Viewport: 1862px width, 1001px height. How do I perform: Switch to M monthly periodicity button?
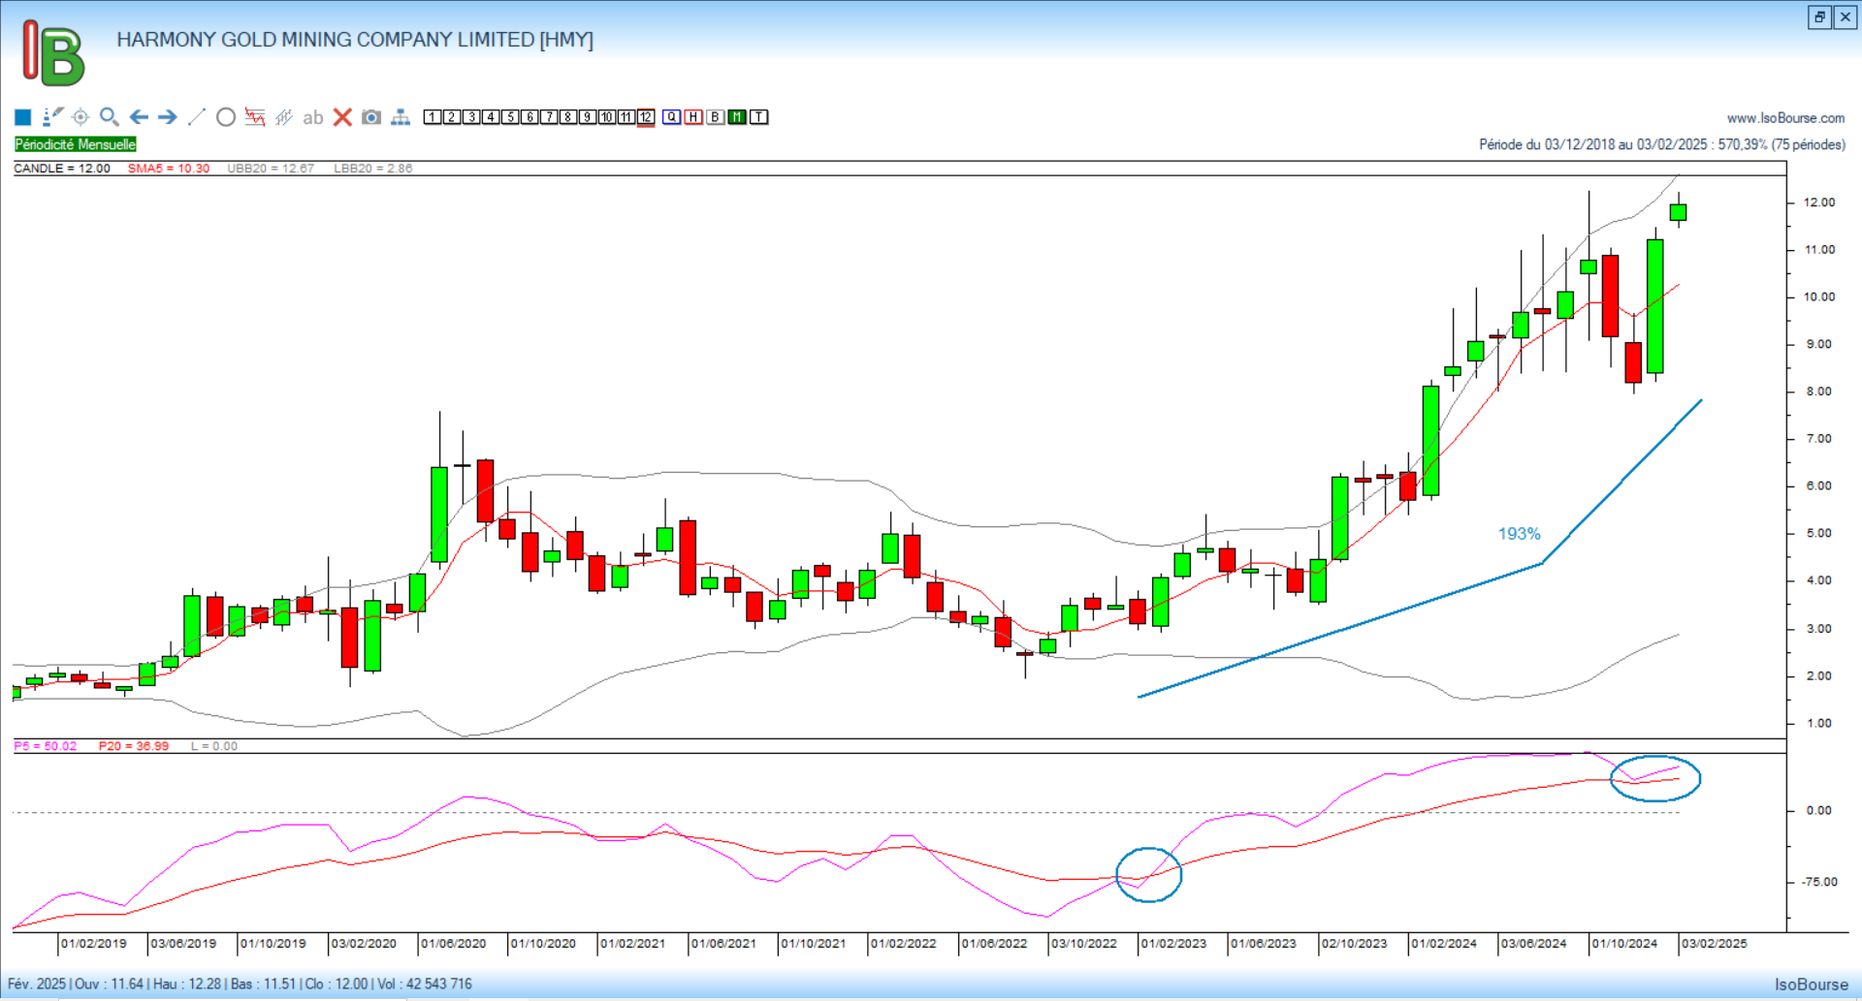pyautogui.click(x=737, y=117)
